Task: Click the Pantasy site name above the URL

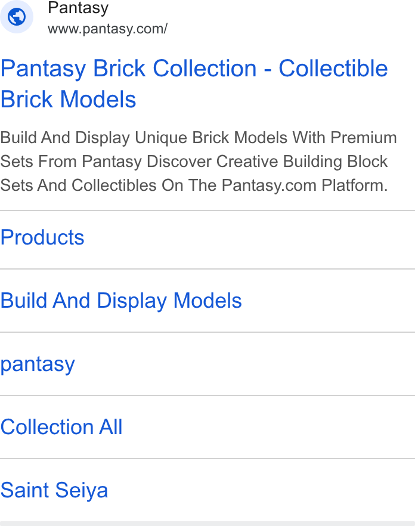Action: 78,8
